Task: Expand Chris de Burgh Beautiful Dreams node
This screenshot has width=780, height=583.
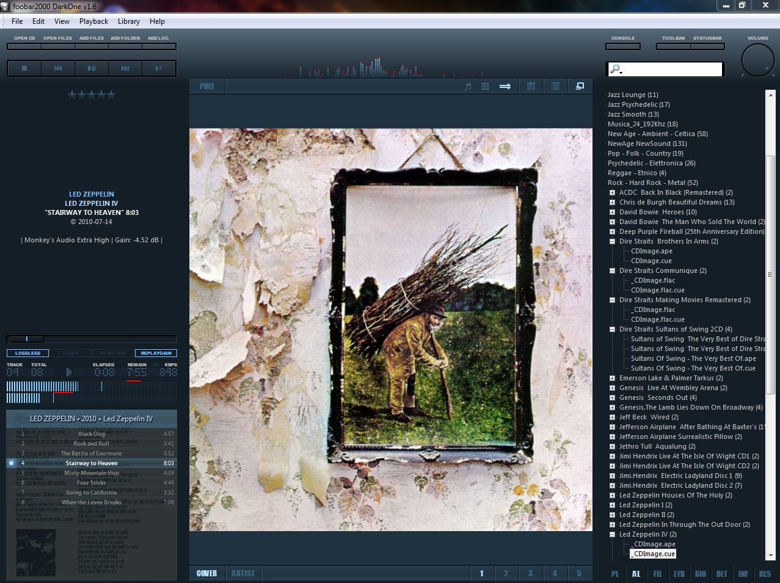Action: point(612,202)
